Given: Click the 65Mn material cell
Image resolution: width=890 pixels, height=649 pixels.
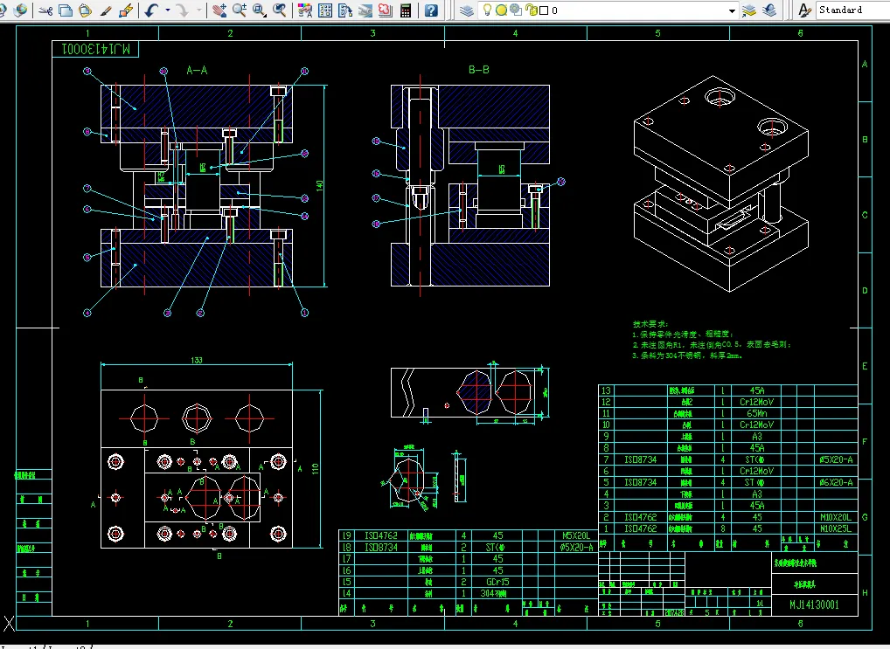Looking at the screenshot, I should pyautogui.click(x=756, y=413).
